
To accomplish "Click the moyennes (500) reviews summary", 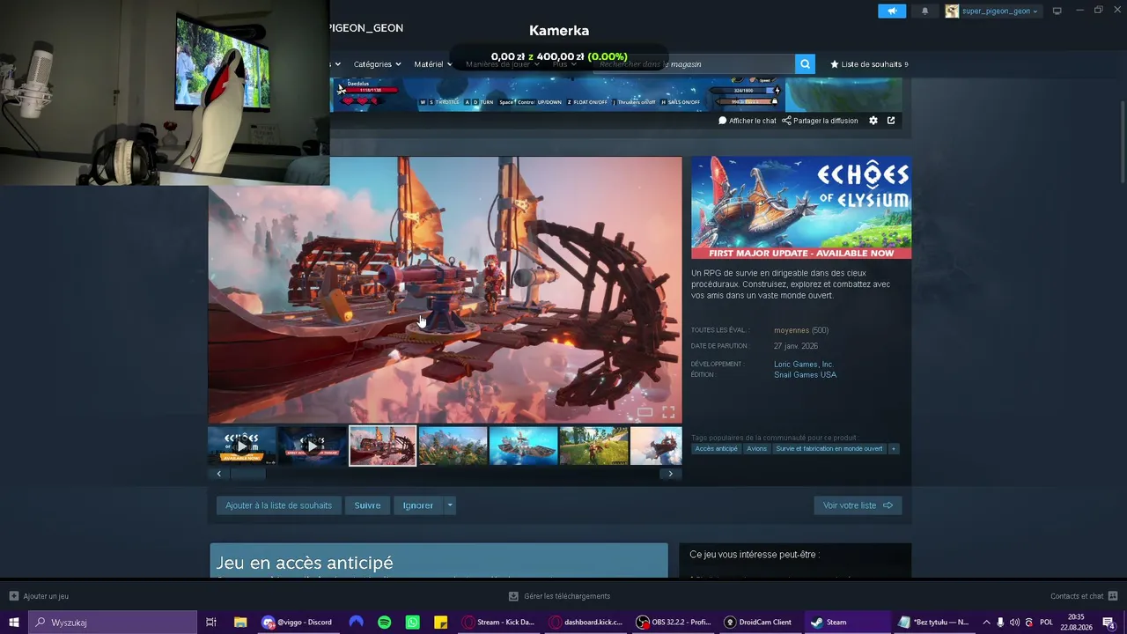I will coord(801,330).
